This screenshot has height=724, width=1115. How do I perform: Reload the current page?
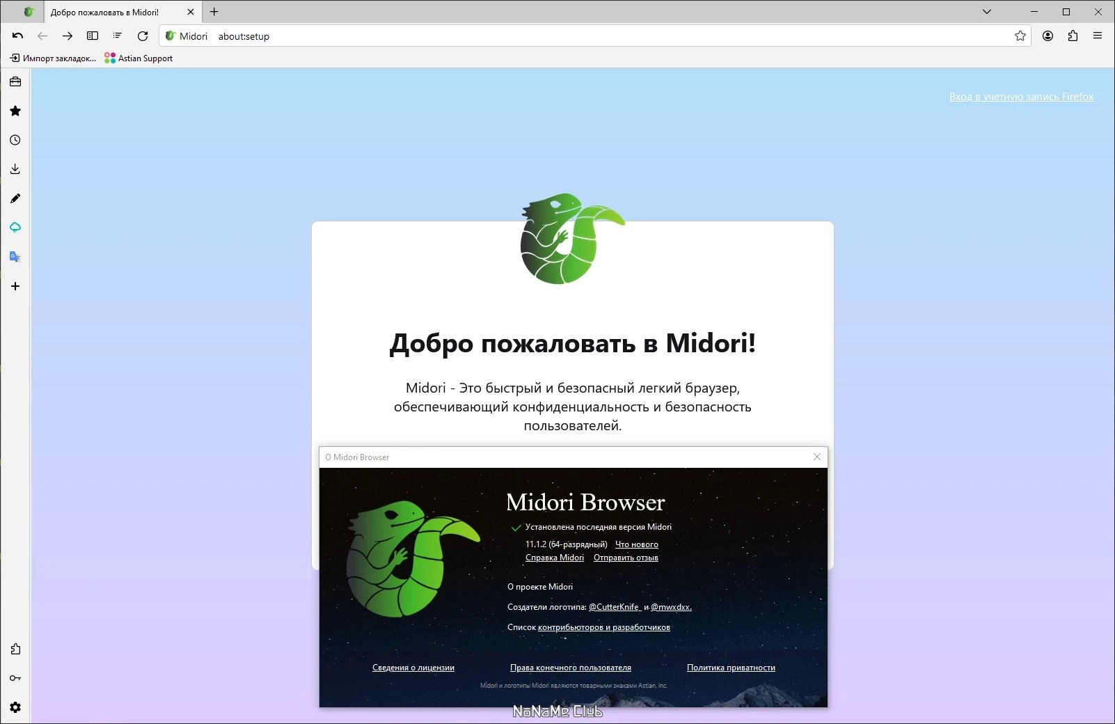(x=143, y=36)
